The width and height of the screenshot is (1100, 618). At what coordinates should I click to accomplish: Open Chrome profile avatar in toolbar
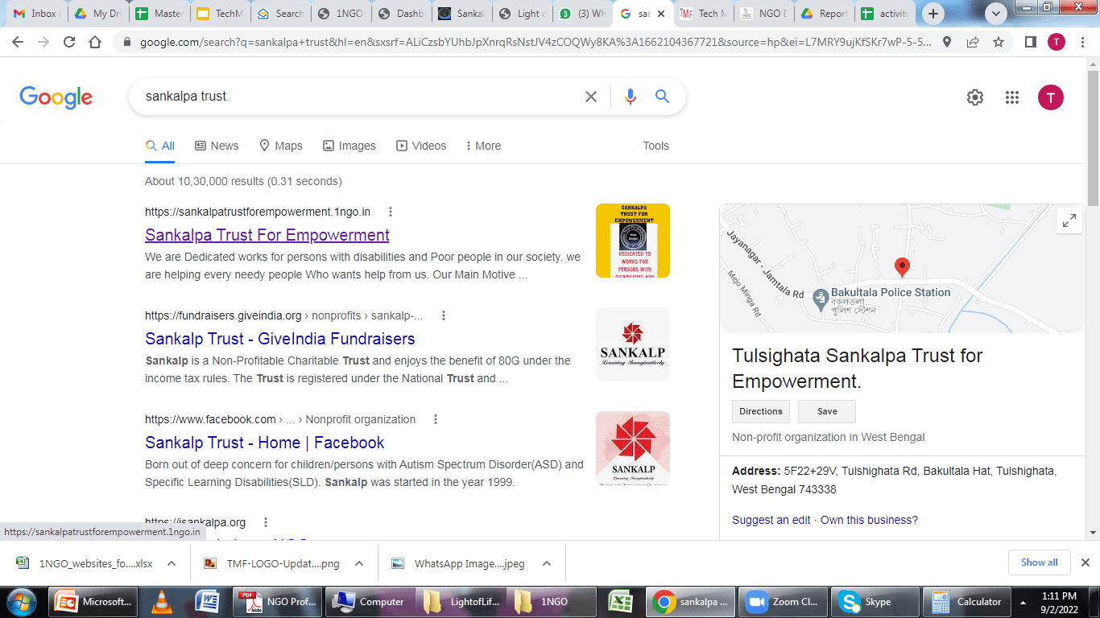coord(1057,42)
